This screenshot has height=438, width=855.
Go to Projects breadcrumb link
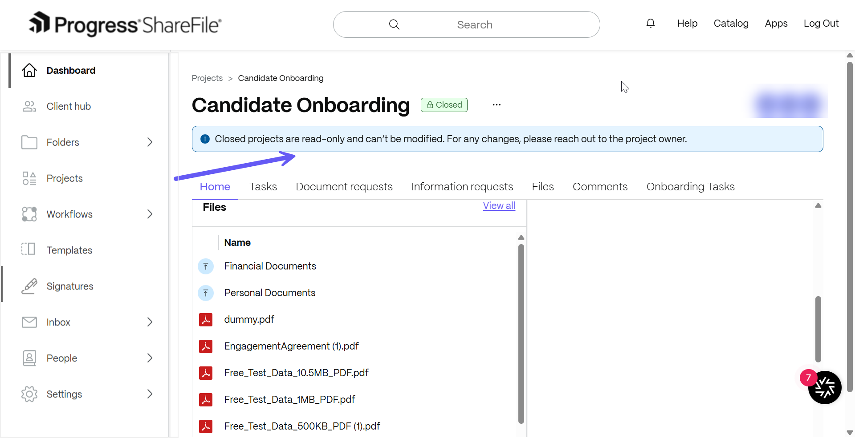[207, 78]
